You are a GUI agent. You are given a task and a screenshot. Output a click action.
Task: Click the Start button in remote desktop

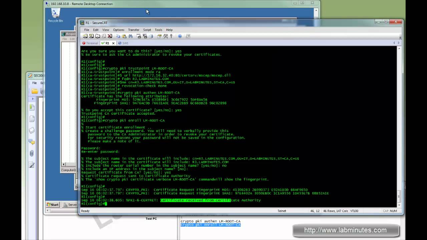point(53,205)
